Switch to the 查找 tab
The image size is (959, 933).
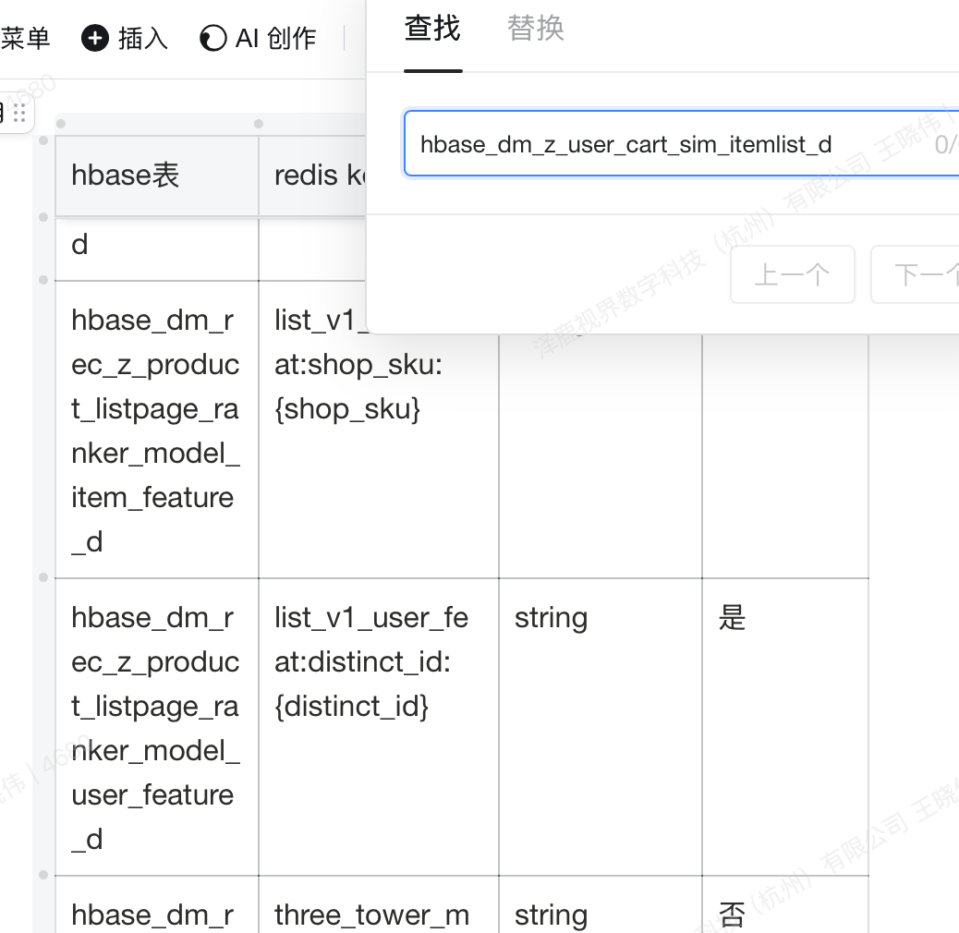click(x=432, y=28)
